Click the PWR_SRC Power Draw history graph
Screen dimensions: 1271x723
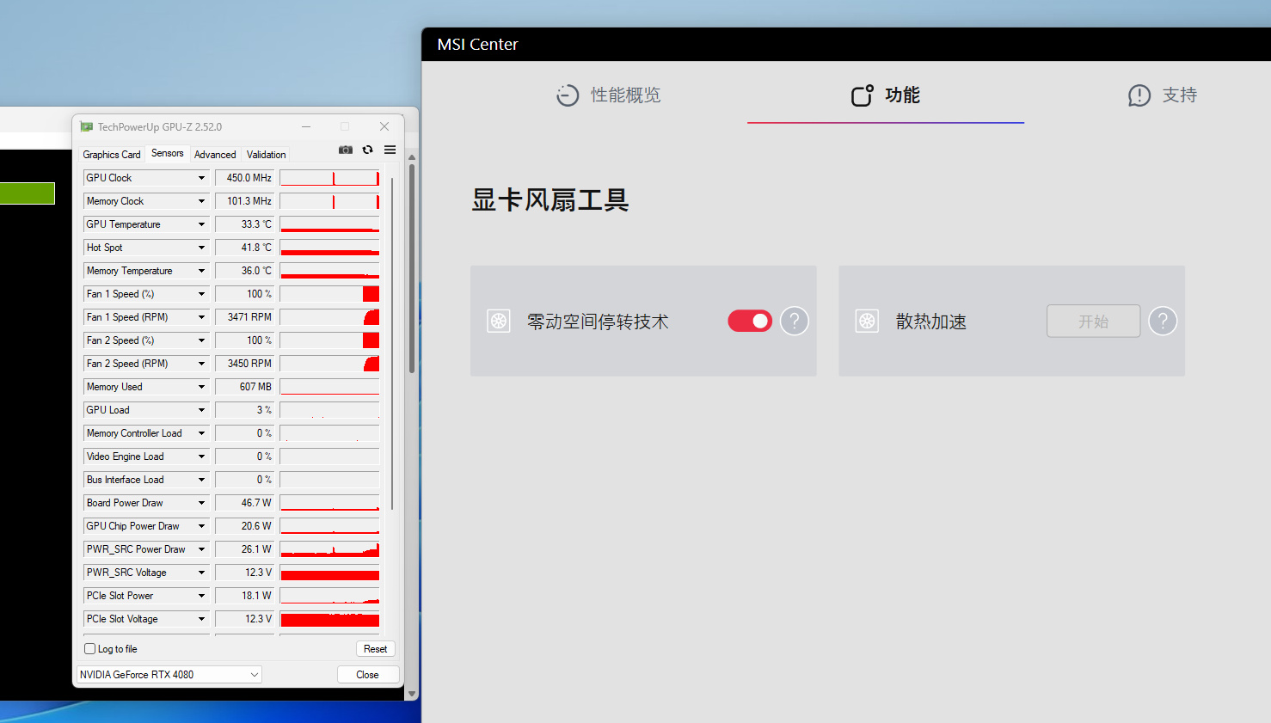(x=329, y=549)
